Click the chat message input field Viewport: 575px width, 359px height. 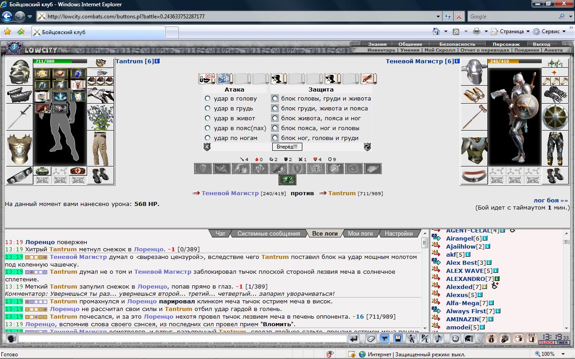(183, 339)
